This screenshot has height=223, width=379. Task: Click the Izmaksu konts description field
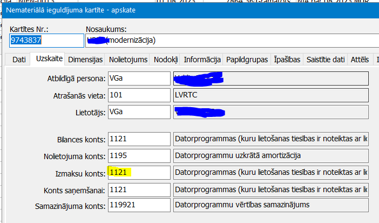pyautogui.click(x=270, y=173)
